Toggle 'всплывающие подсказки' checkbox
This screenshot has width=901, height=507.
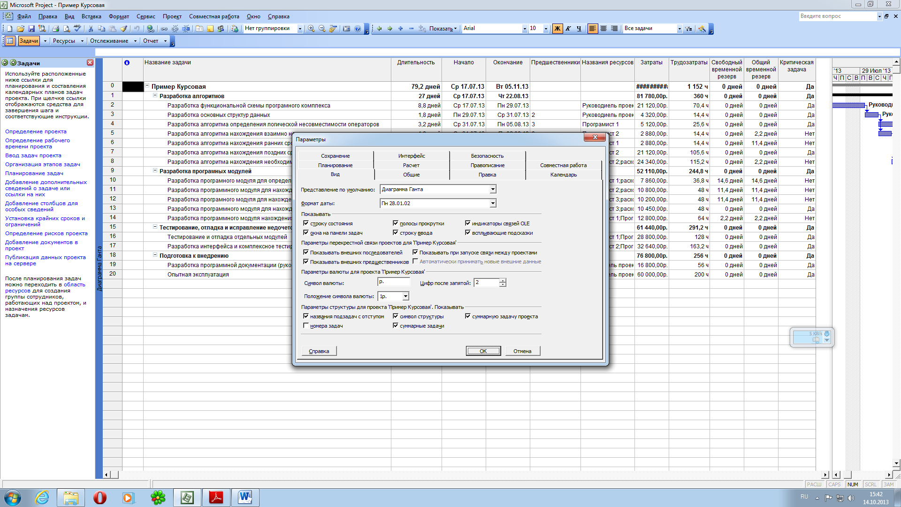[x=468, y=233]
